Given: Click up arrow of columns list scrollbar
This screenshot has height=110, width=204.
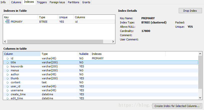Looking at the screenshot, I should click(200, 54).
